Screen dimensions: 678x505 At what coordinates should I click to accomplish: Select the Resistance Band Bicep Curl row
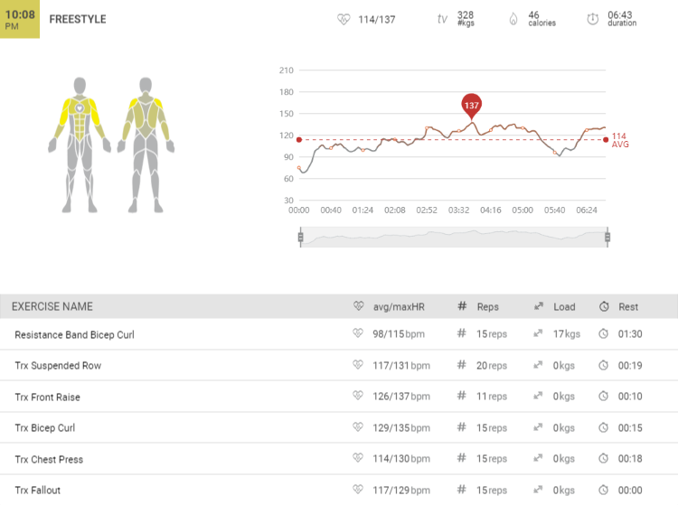74,334
